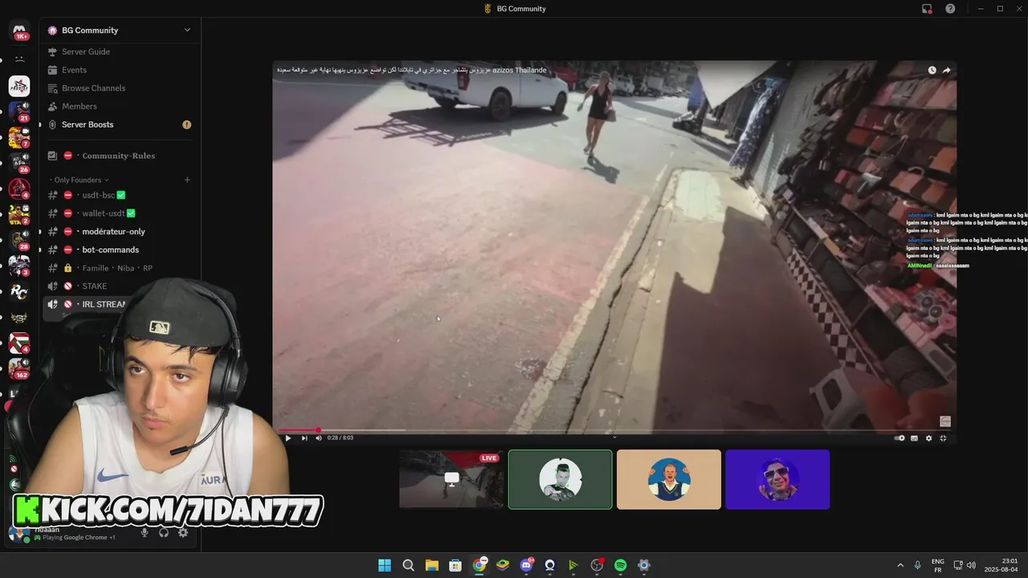Open the Events section
The height and width of the screenshot is (578, 1028).
pyautogui.click(x=74, y=70)
